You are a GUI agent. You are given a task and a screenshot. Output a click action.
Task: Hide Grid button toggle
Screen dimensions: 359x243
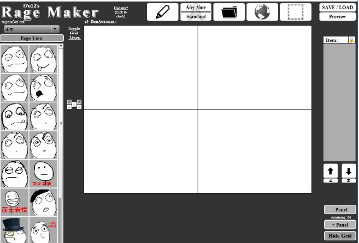[x=340, y=236]
